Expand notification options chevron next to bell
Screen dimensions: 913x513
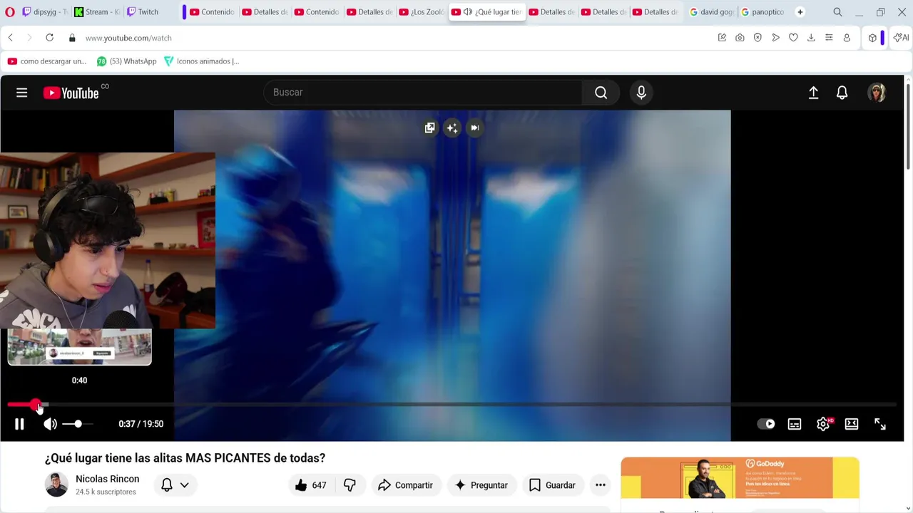[184, 485]
